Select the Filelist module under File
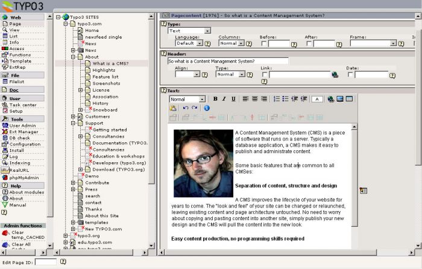The width and height of the screenshot is (422, 269). coord(17,81)
